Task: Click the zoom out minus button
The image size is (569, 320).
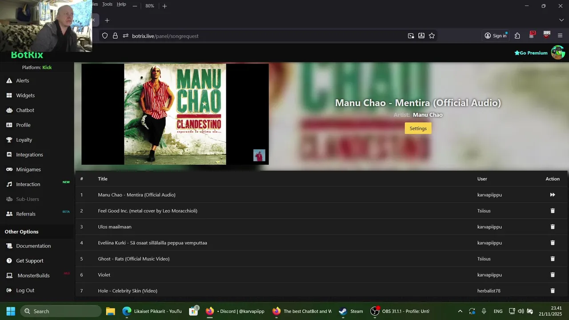Action: (135, 6)
